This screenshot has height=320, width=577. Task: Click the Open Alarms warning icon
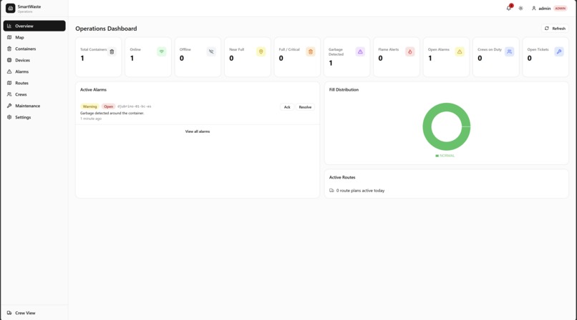(460, 51)
